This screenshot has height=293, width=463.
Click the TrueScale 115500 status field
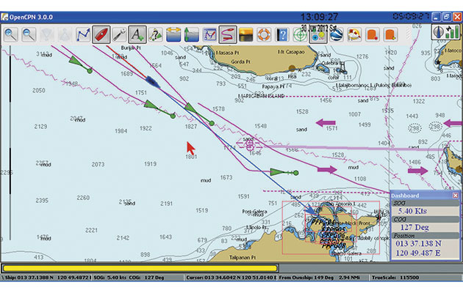415,278
